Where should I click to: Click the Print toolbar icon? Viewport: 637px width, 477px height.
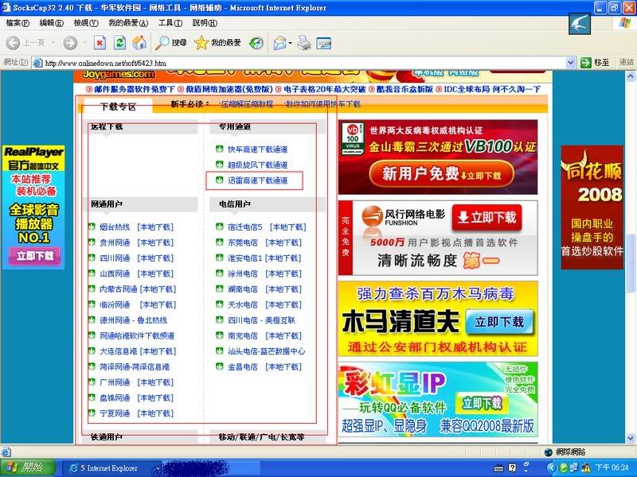(x=304, y=42)
